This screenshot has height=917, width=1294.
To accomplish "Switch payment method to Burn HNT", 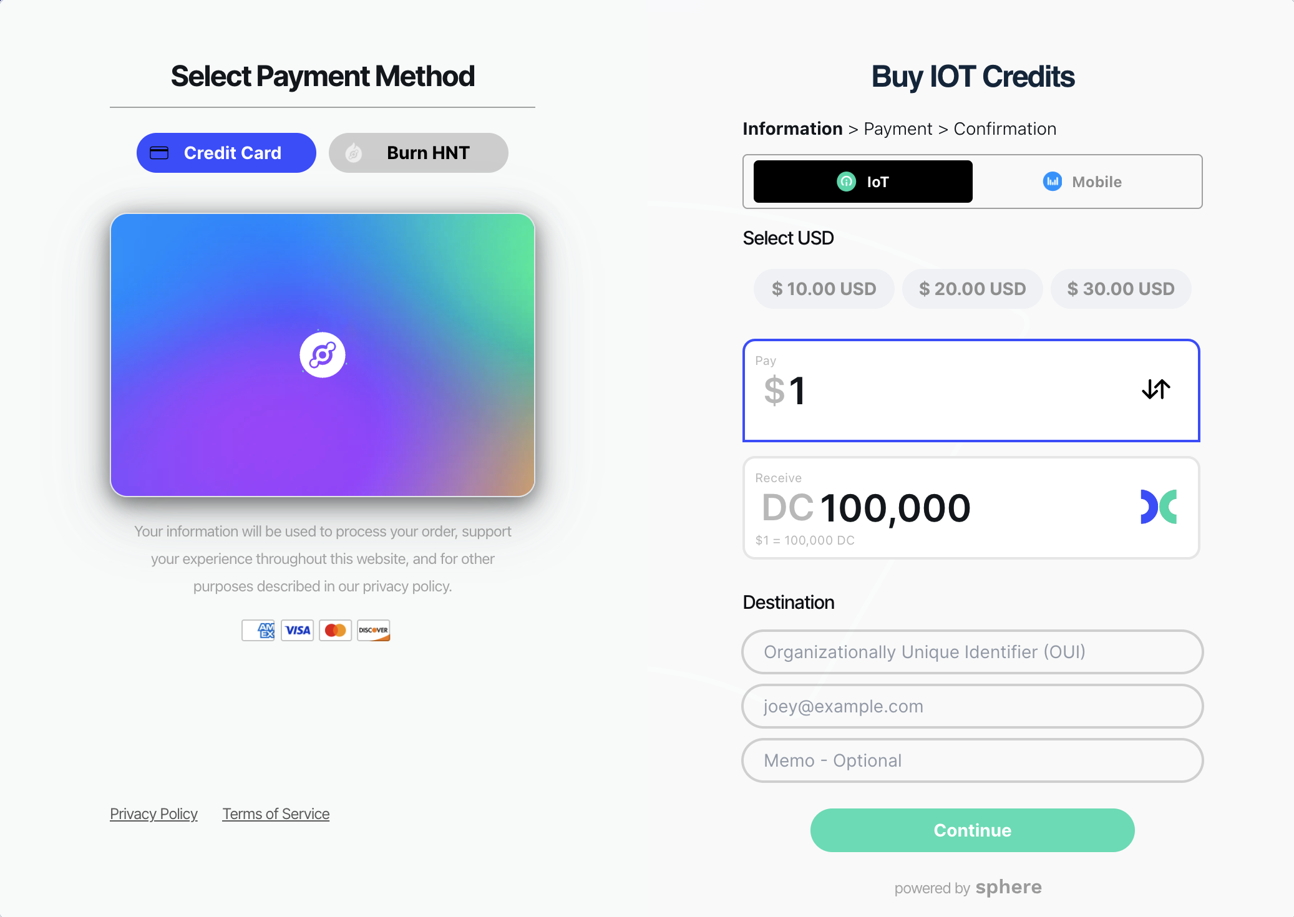I will pos(419,153).
